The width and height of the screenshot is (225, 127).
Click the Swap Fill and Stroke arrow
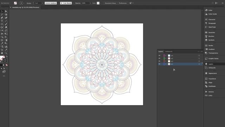pyautogui.click(x=7, y=56)
